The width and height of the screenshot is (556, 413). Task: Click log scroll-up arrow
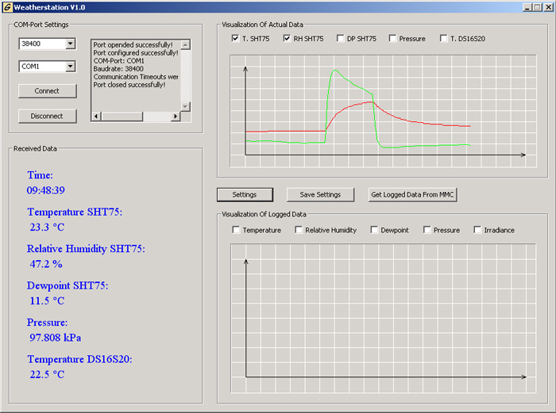pyautogui.click(x=185, y=44)
